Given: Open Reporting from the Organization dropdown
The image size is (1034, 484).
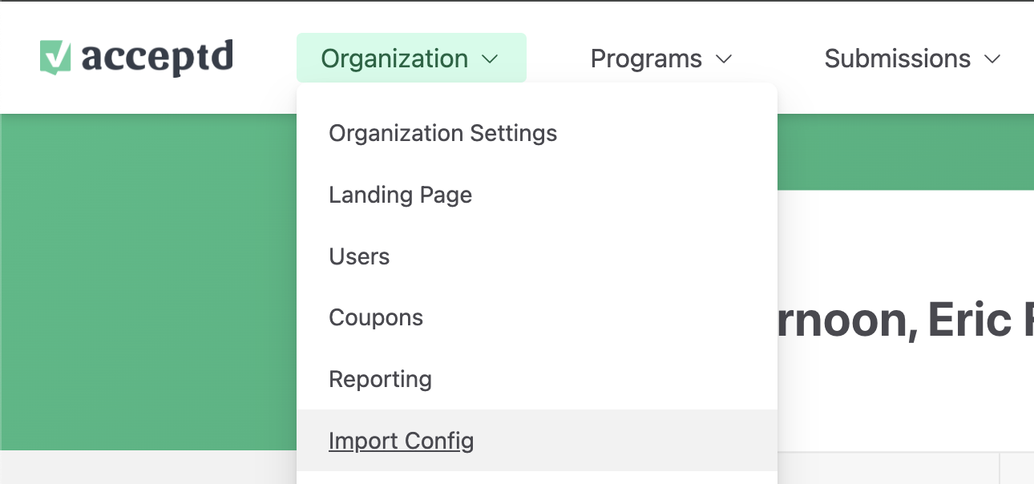Looking at the screenshot, I should point(380,379).
